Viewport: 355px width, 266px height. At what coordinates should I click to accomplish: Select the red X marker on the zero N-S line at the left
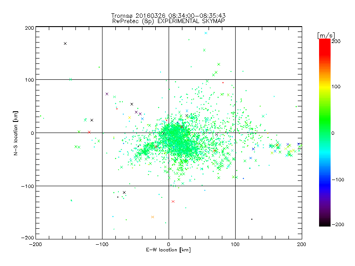[89, 132]
